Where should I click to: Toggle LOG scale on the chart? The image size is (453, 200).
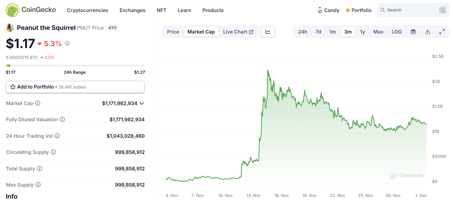pos(396,32)
